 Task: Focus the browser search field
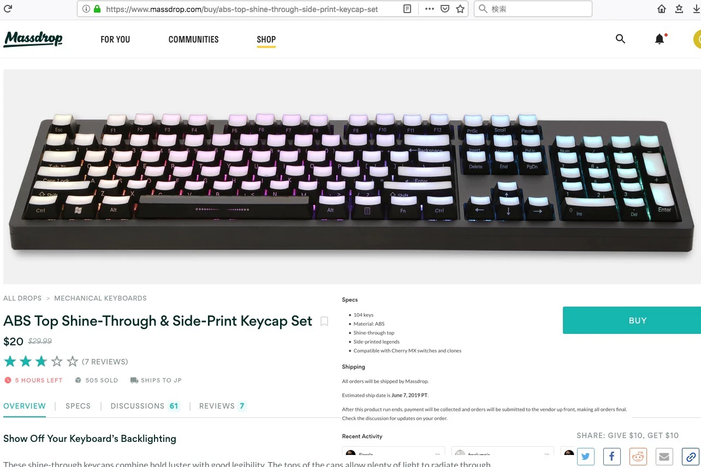tap(533, 9)
